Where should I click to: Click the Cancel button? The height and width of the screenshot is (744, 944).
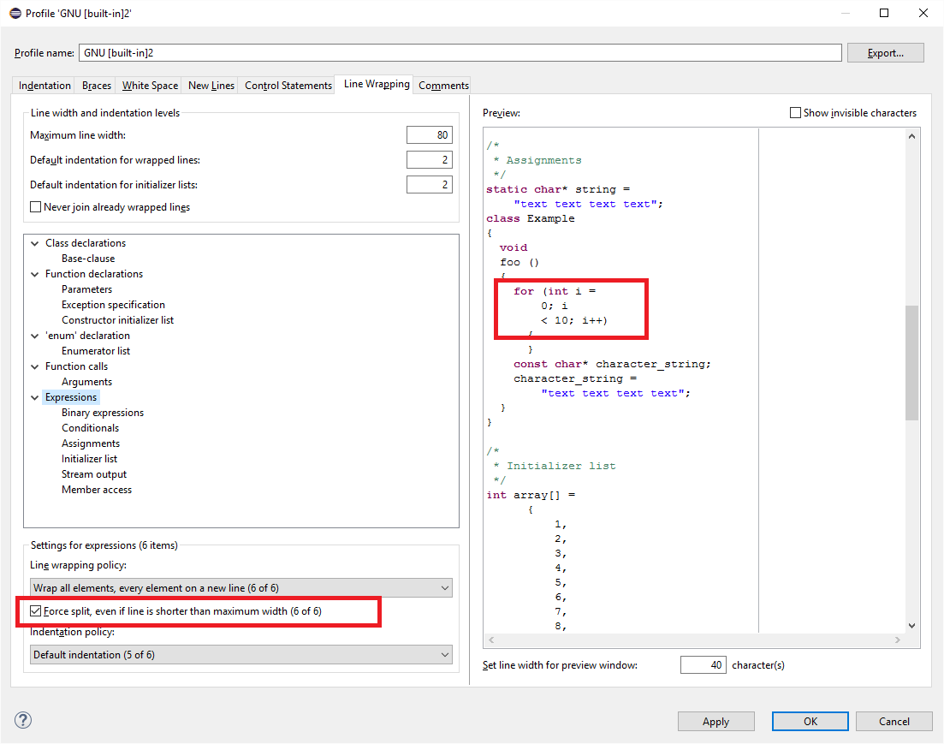tap(894, 722)
